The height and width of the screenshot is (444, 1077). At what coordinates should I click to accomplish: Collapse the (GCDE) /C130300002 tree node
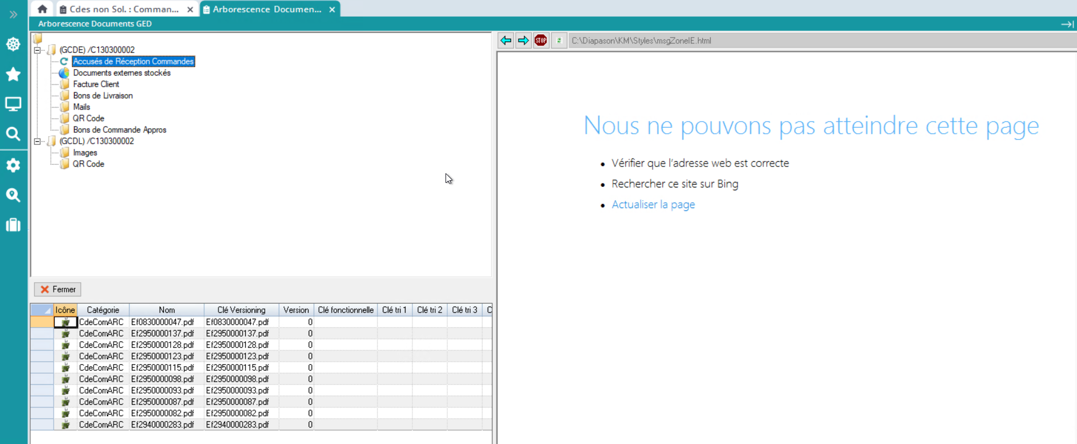tap(38, 50)
